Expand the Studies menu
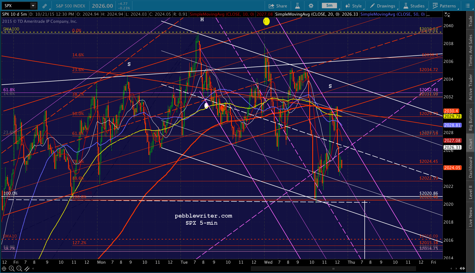Image resolution: width=475 pixels, height=273 pixels. click(x=414, y=6)
